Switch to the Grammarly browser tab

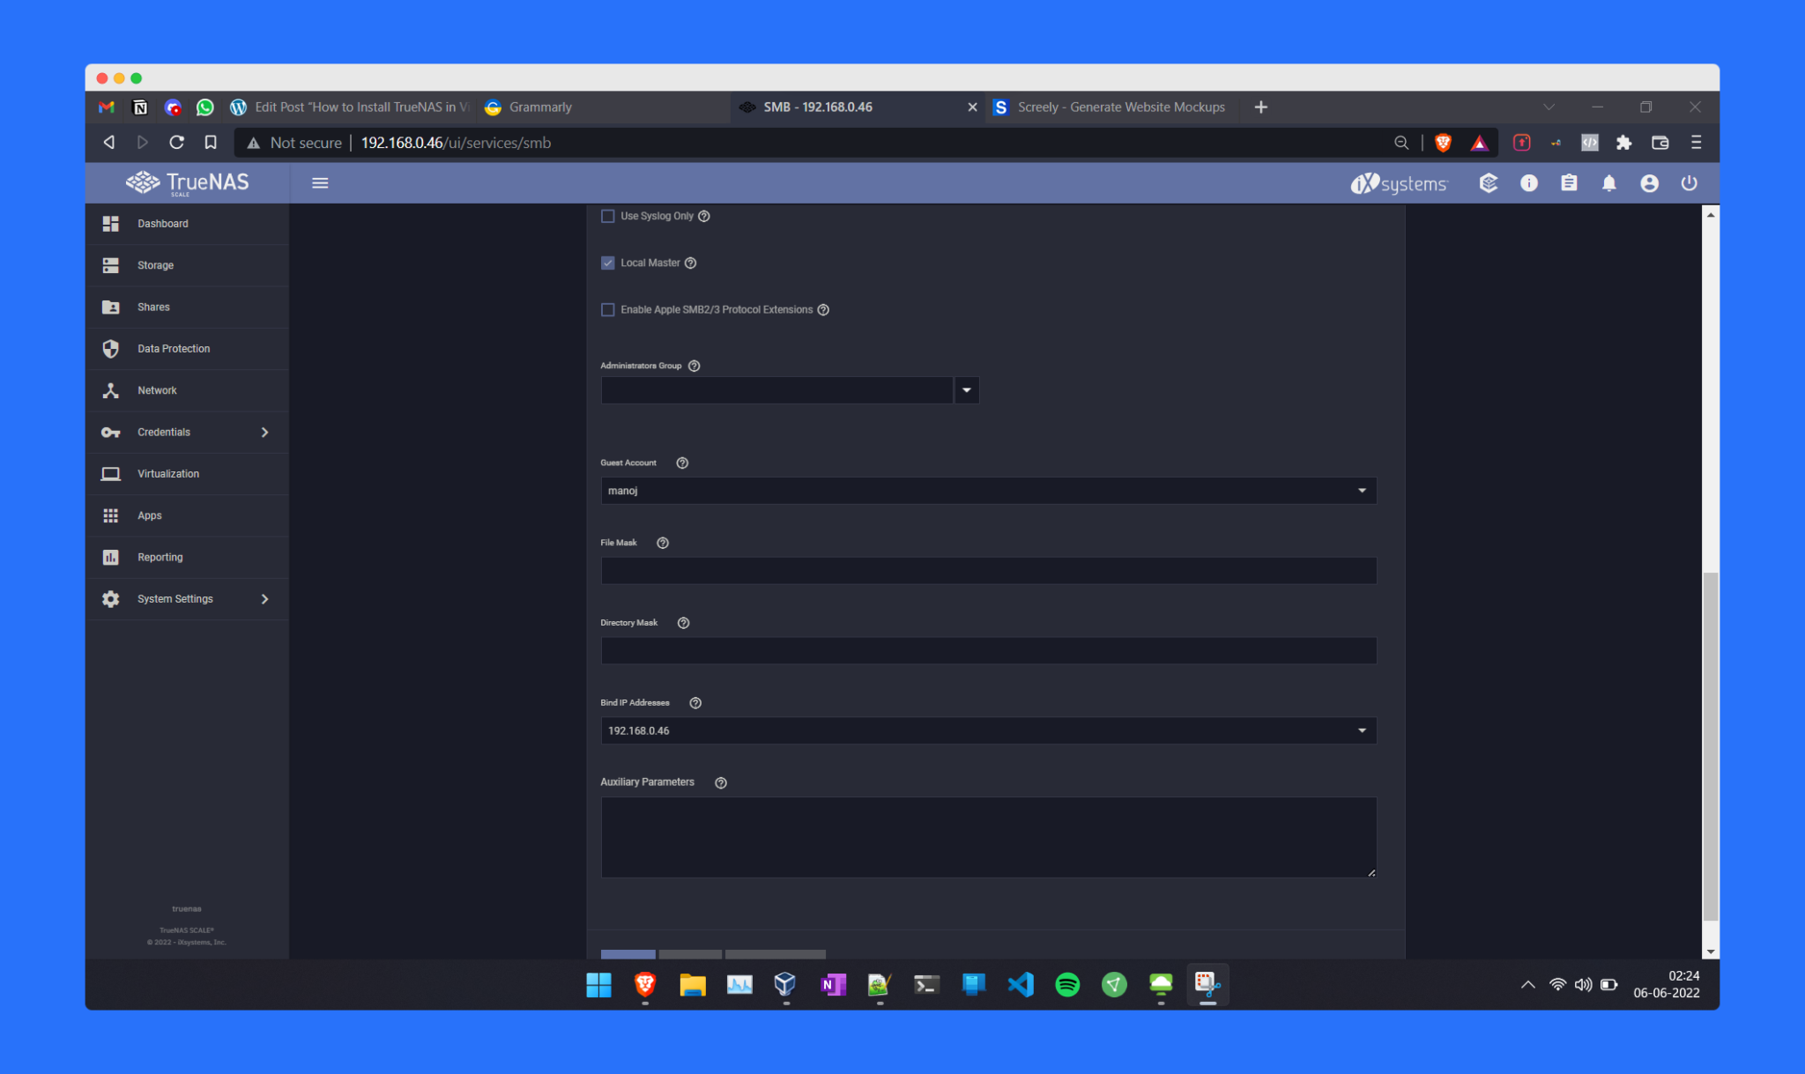pyautogui.click(x=539, y=107)
